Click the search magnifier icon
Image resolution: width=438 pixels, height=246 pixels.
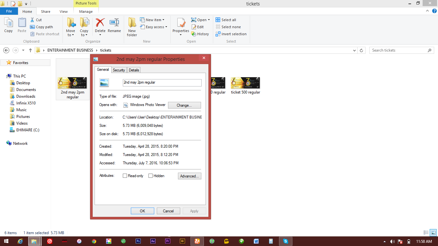pyautogui.click(x=430, y=50)
